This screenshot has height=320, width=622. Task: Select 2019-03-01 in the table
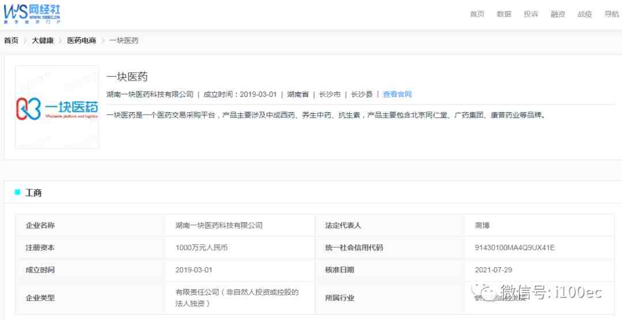[194, 270]
